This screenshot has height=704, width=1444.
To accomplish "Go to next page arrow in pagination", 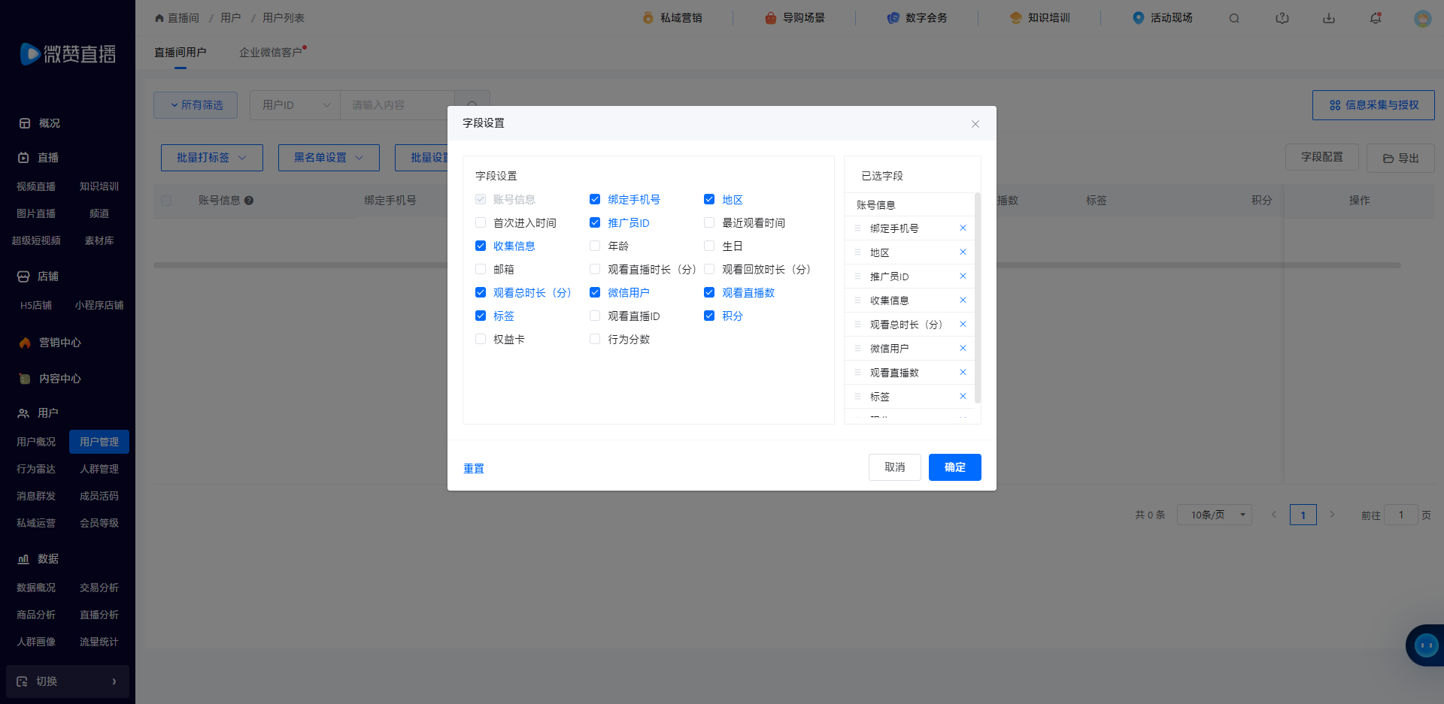I will coord(1332,515).
